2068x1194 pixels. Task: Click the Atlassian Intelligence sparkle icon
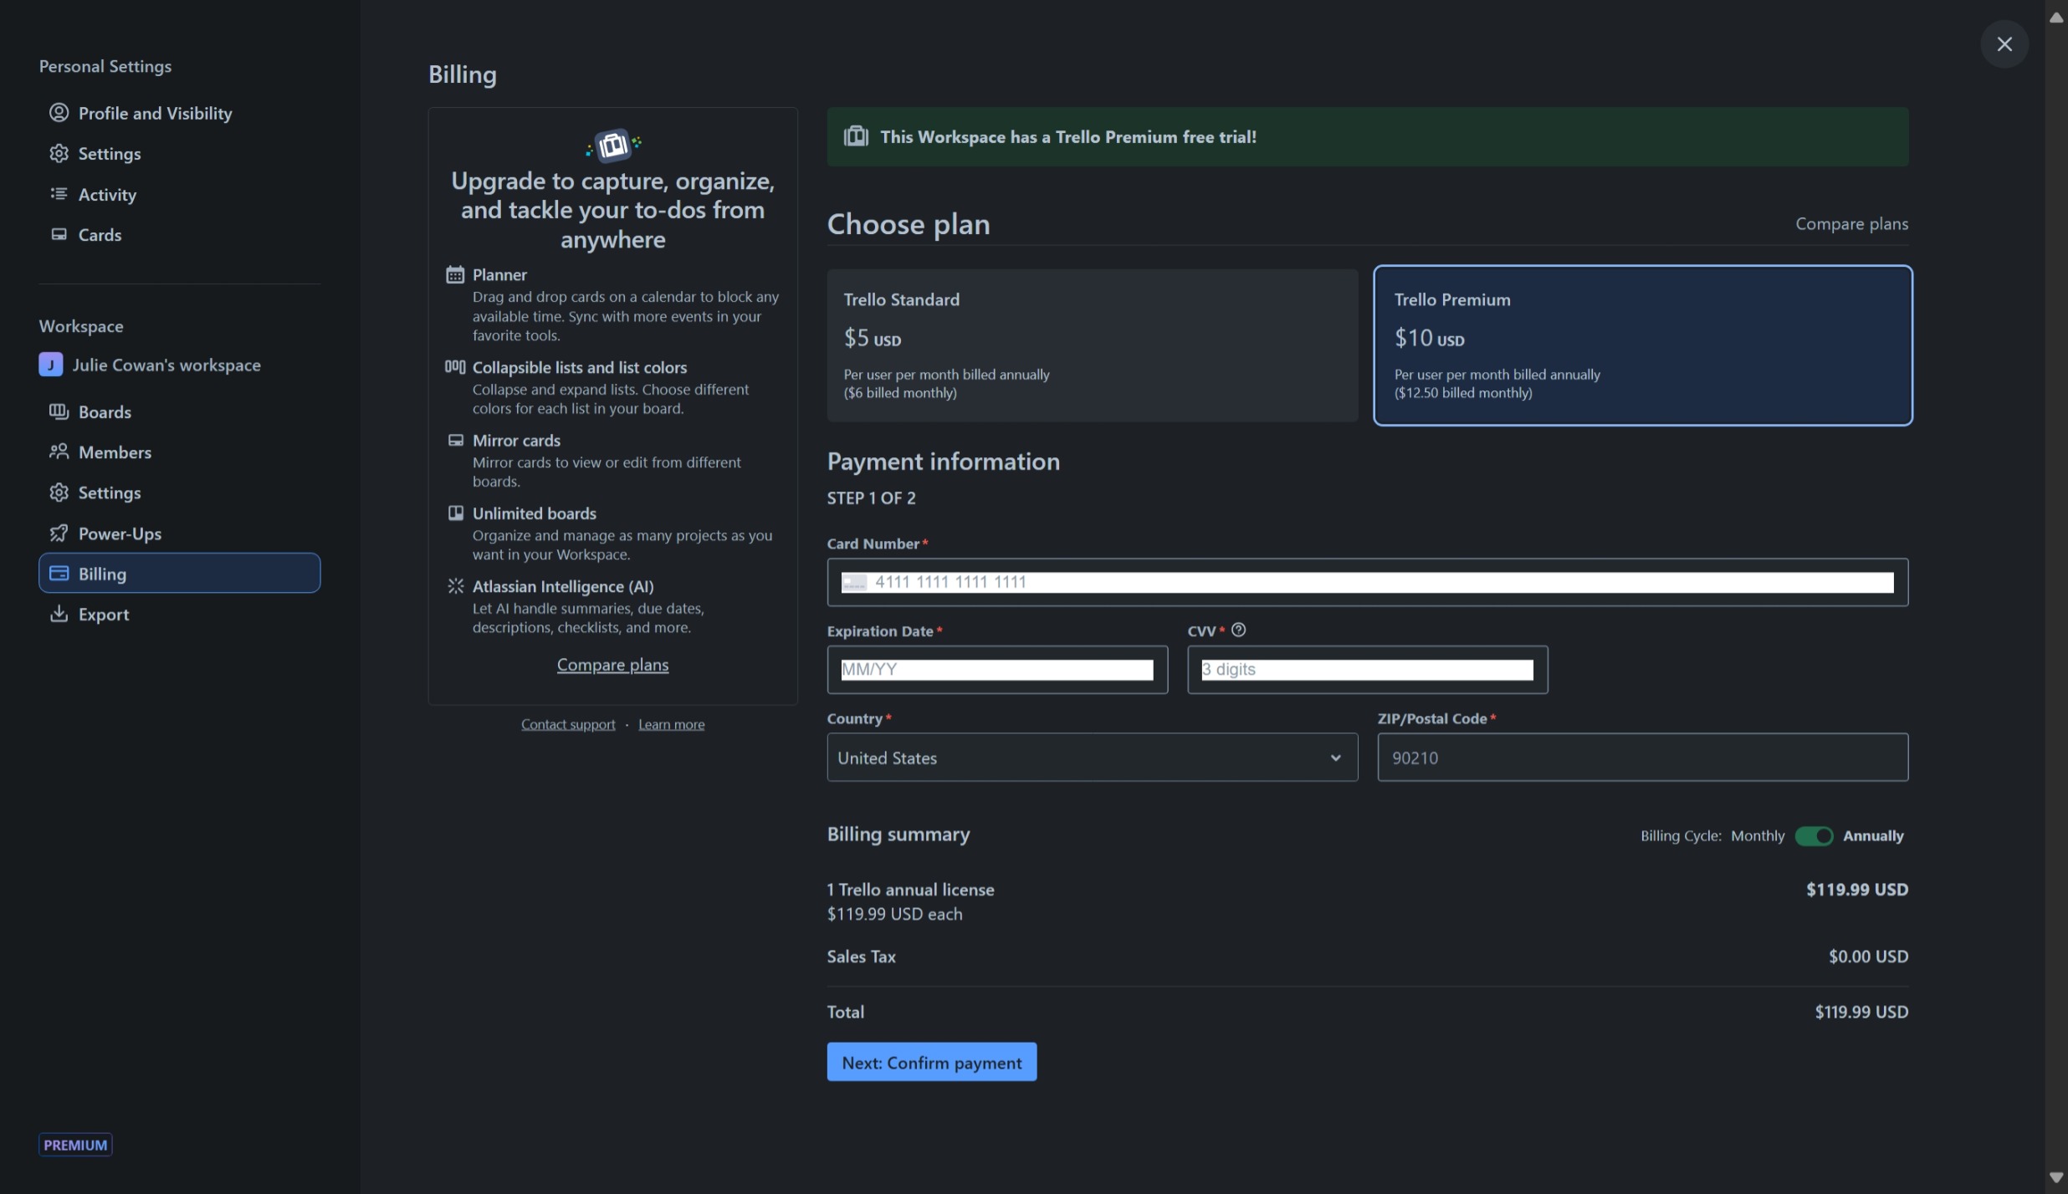point(455,586)
